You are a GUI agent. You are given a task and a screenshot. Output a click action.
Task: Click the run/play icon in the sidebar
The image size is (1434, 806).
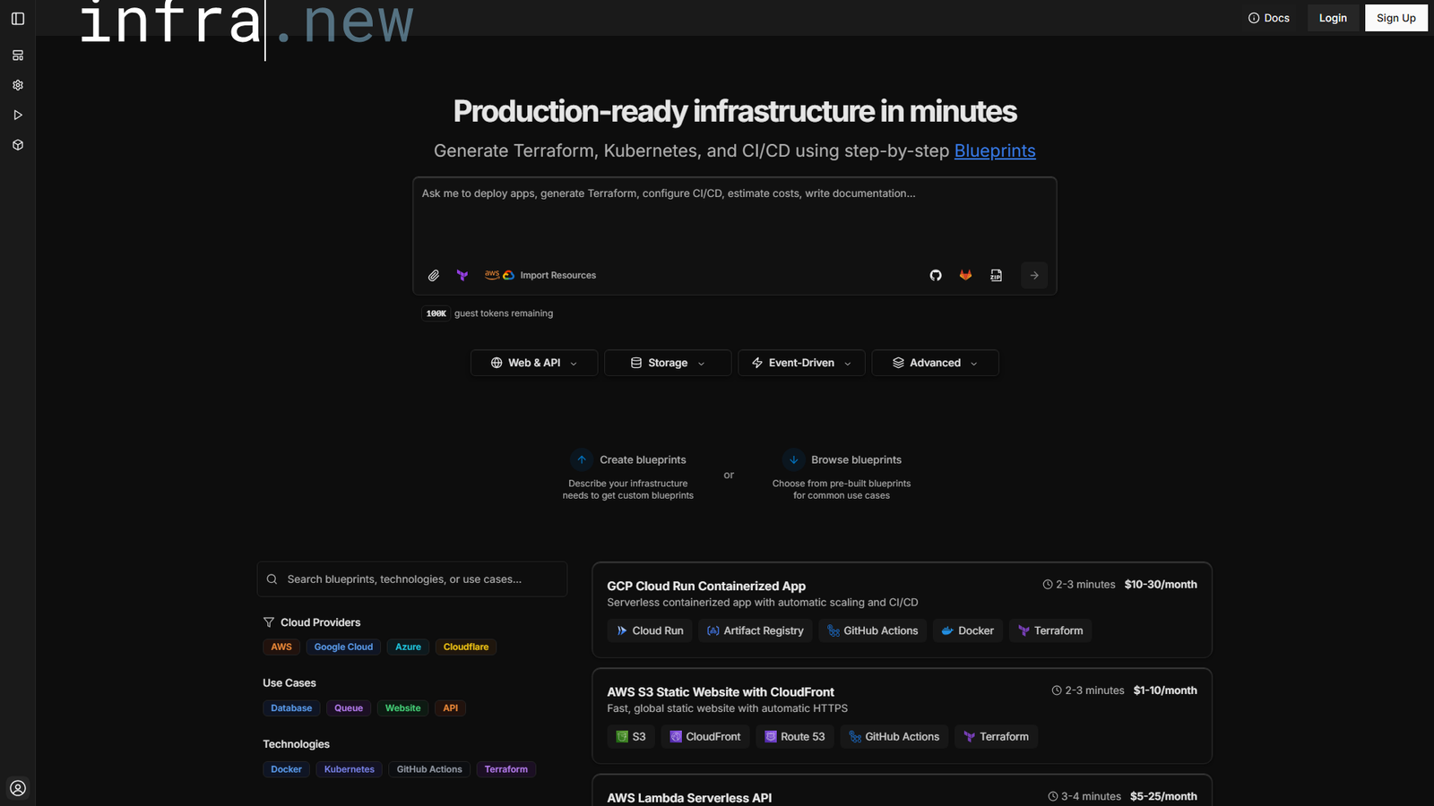pos(17,115)
